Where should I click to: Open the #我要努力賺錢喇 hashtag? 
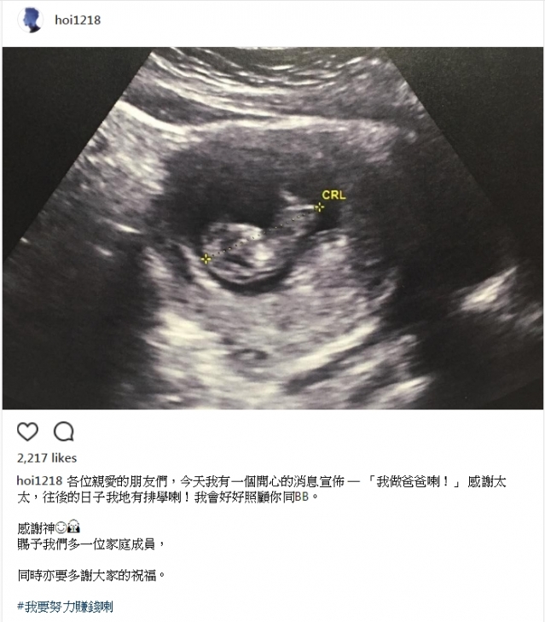tap(66, 607)
